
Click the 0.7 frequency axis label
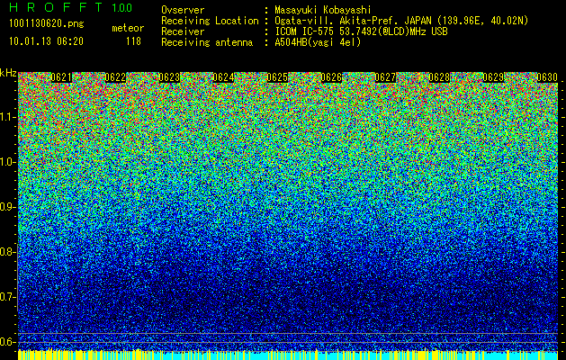click(7, 297)
